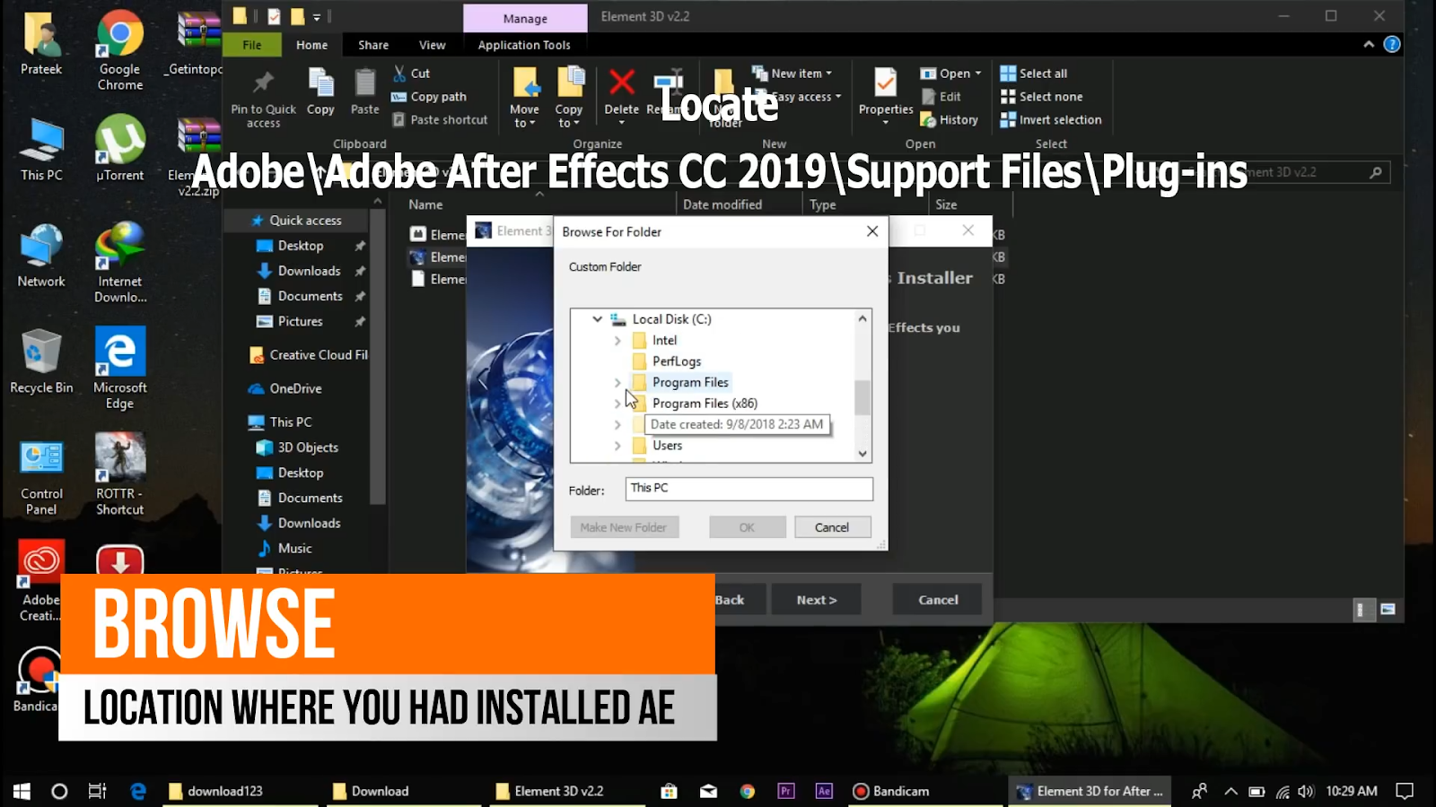Open Internet Download Manager desktop icon
The width and height of the screenshot is (1436, 807).
pyautogui.click(x=120, y=262)
